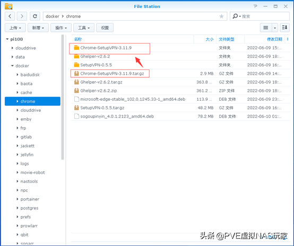Click the folder tree vertical scrollbar
Image resolution: width=294 pixels, height=246 pixels.
[63, 97]
